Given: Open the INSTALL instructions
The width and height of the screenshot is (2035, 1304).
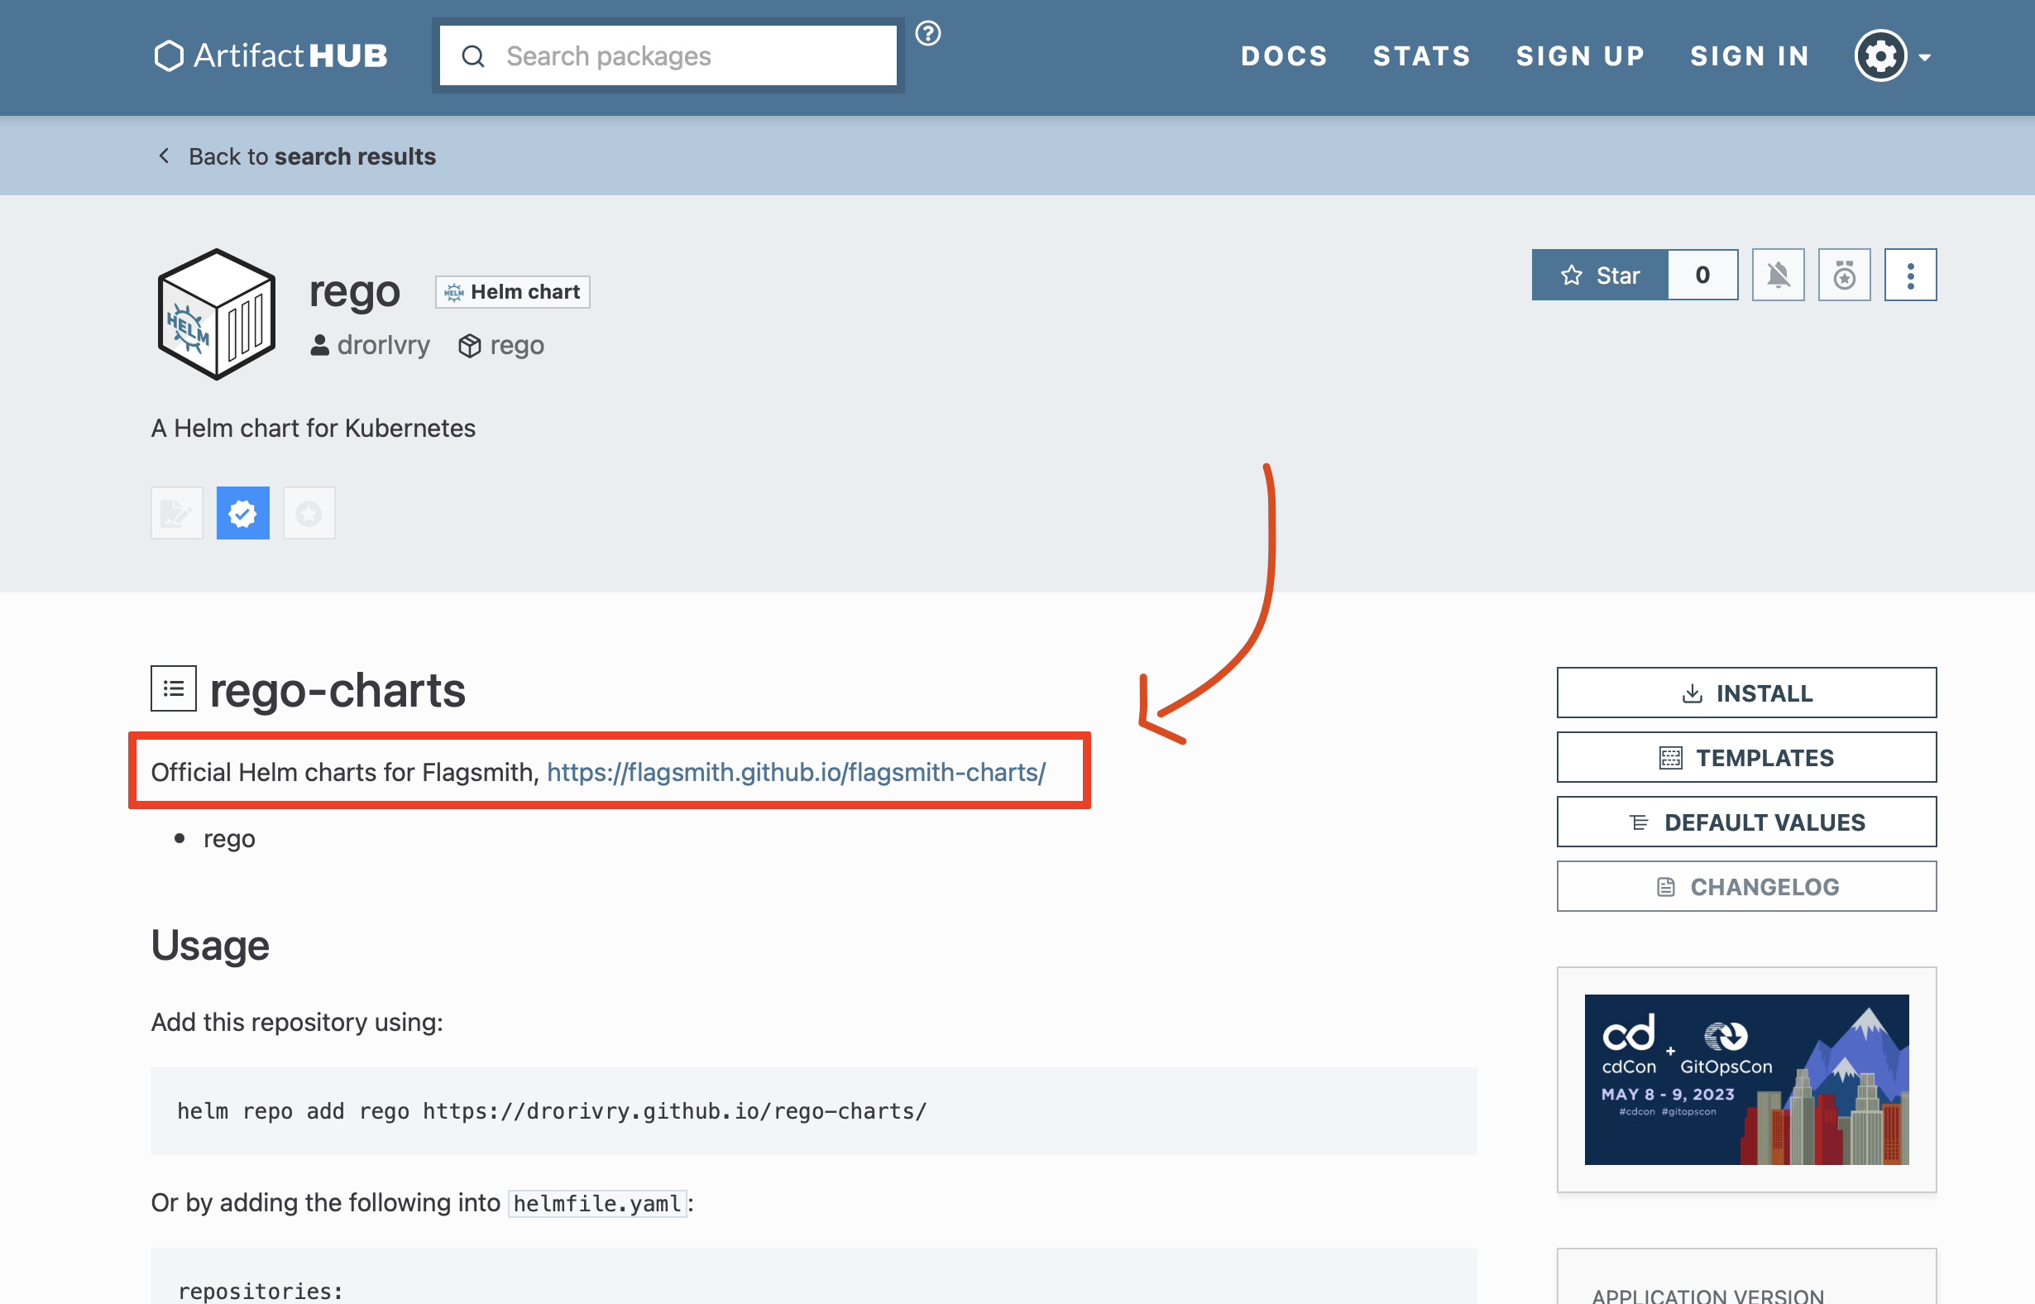Looking at the screenshot, I should click(x=1746, y=693).
